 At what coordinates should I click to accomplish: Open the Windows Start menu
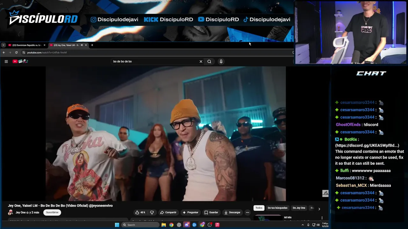coord(117,225)
